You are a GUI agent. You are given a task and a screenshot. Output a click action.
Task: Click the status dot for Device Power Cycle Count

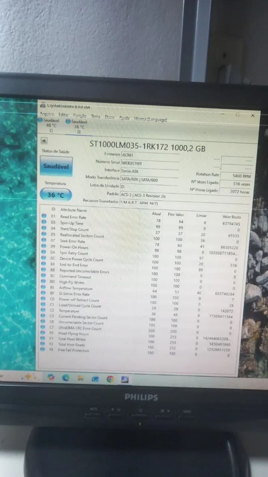(44, 258)
